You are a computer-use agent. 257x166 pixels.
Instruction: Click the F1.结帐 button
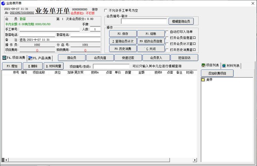point(151,33)
